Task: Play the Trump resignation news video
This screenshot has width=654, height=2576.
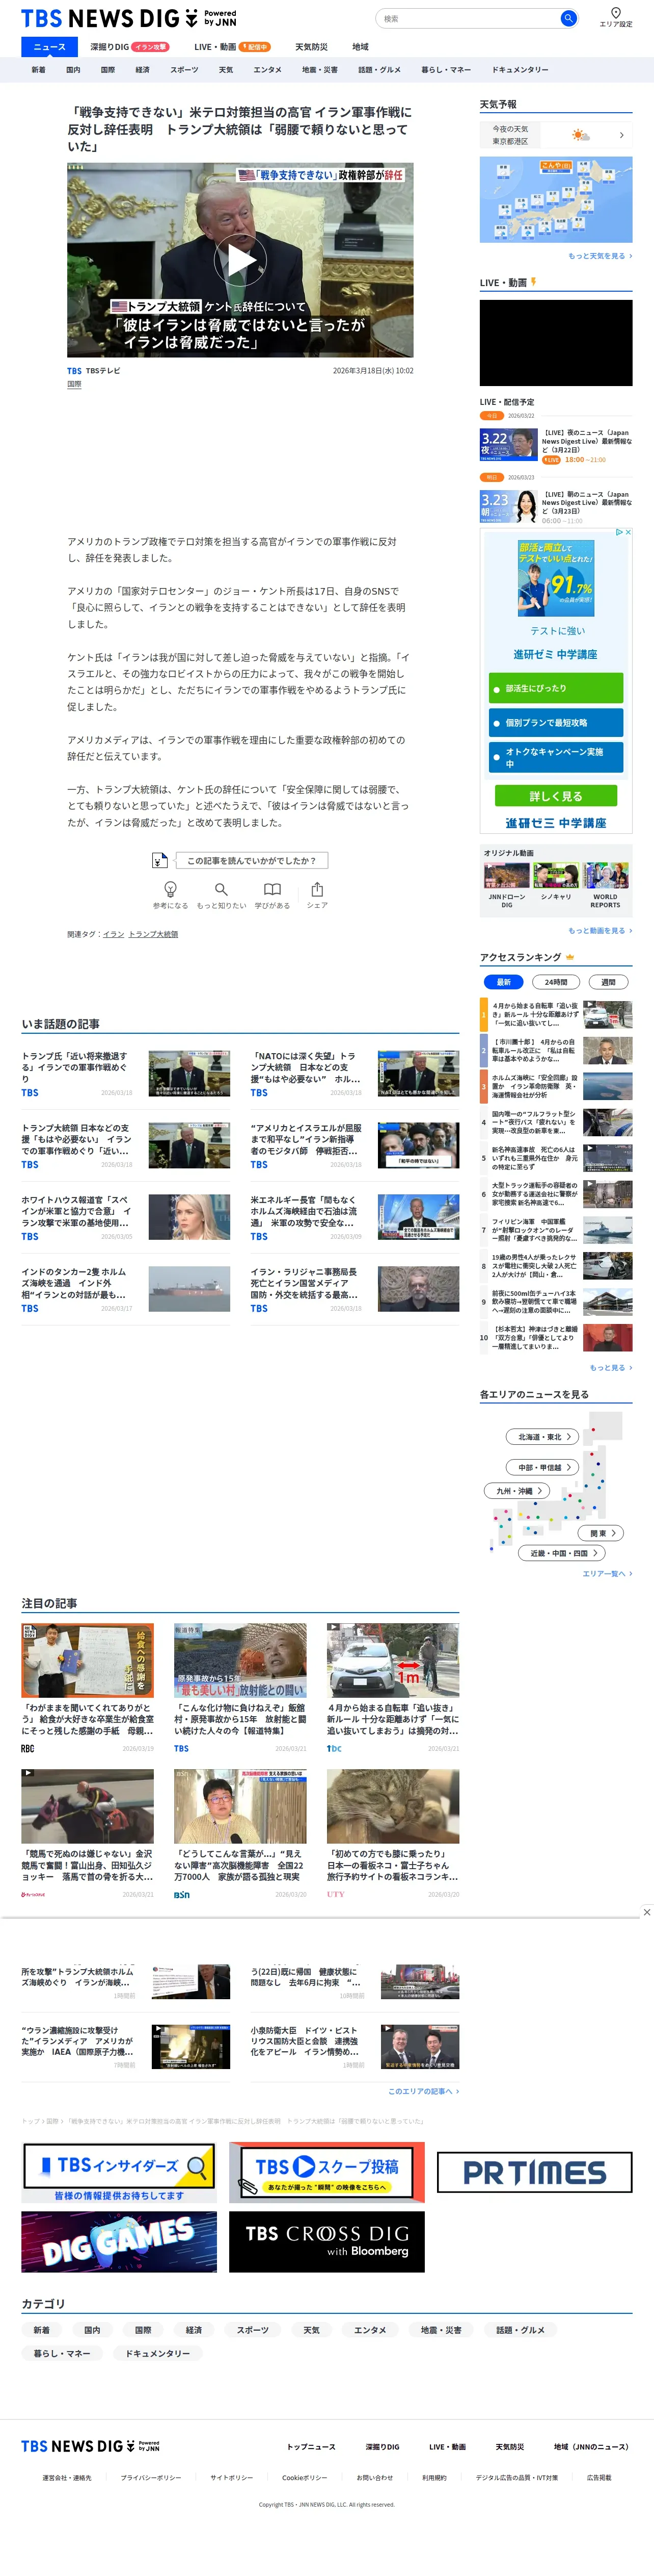Action: pyautogui.click(x=240, y=260)
